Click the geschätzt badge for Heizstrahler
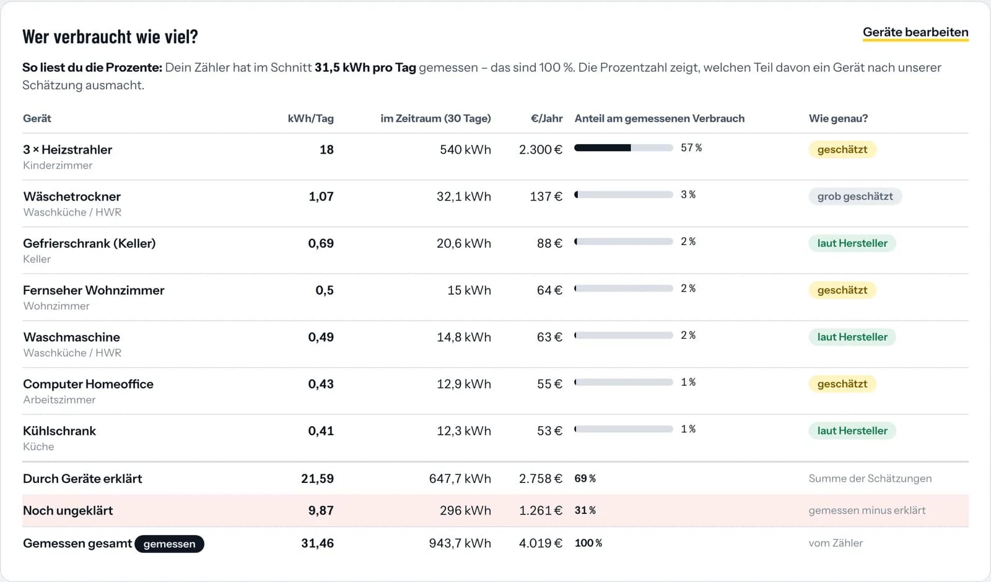Screen dimensions: 991x582 [x=842, y=149]
